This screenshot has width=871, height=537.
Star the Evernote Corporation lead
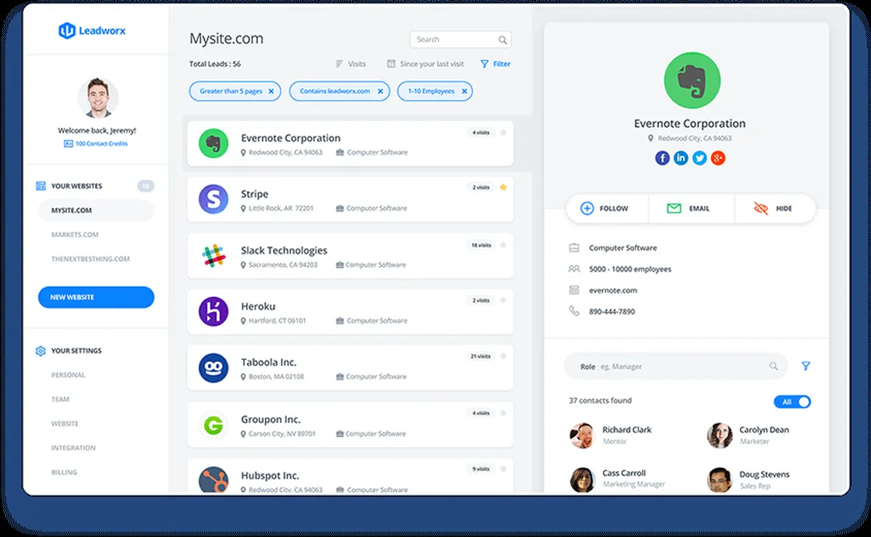pos(503,132)
